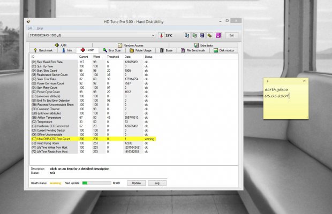Screen dimensions: 332x214
Task: Open options via the tools icon
Action: pyautogui.click(x=209, y=35)
